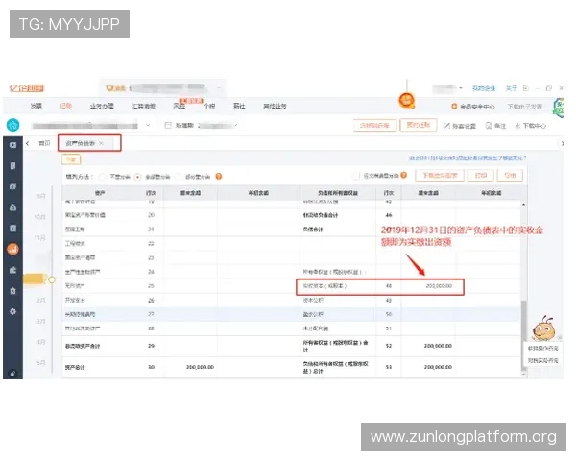Click the ant mascot assistant icon
Image resolution: width=576 pixels, height=461 pixels.
click(543, 328)
